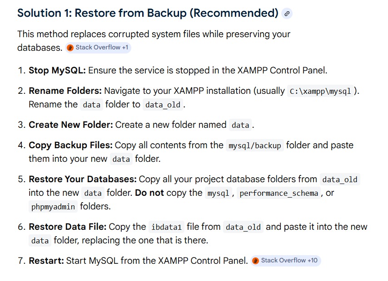Image resolution: width=388 pixels, height=281 pixels.
Task: Click the data code snippet in step 4
Action: [121, 159]
